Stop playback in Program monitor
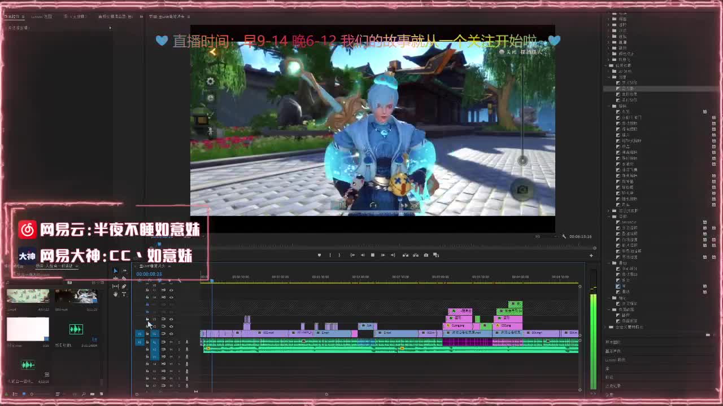 coord(373,255)
